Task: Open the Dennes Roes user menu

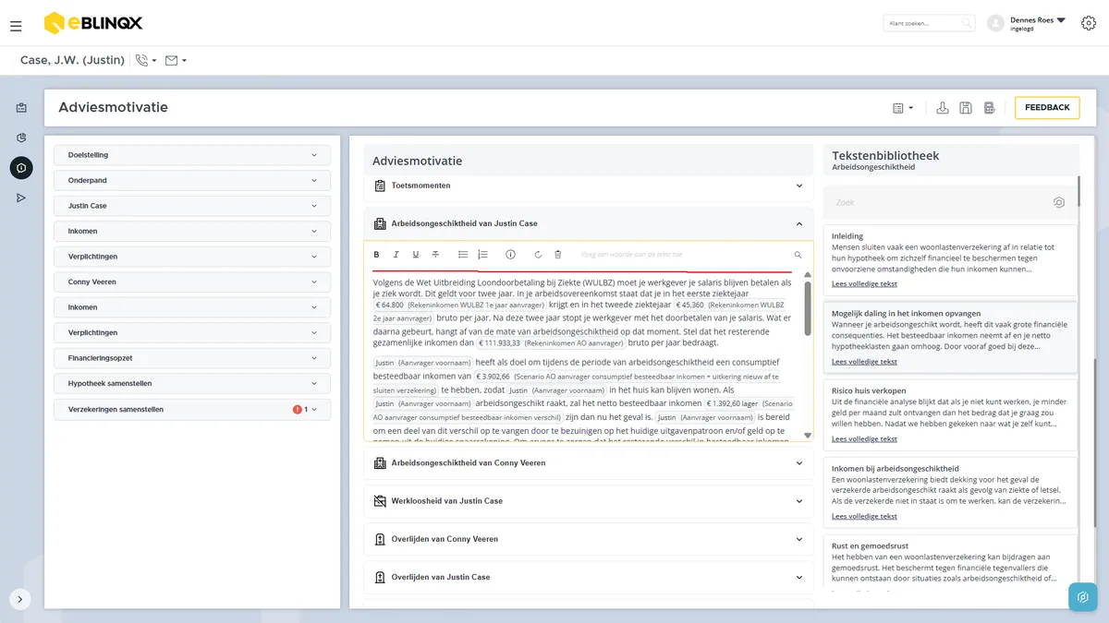Action: point(1027,23)
